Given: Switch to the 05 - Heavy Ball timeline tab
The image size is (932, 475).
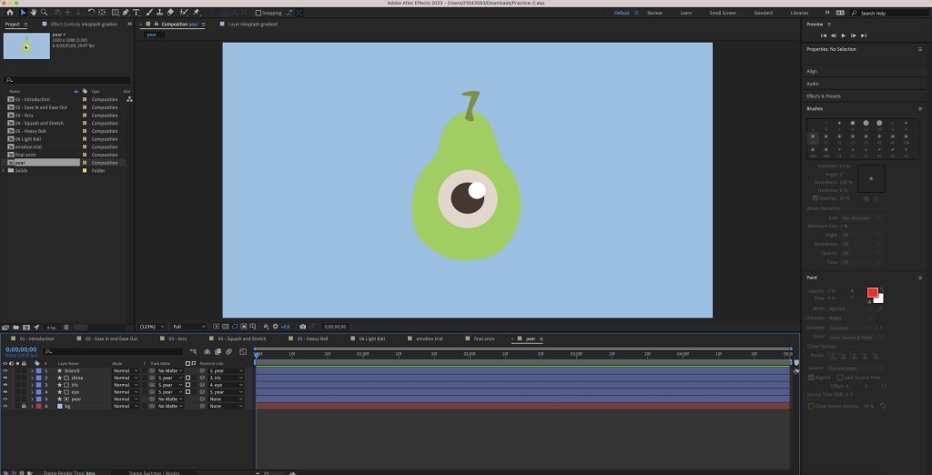Looking at the screenshot, I should (x=313, y=339).
